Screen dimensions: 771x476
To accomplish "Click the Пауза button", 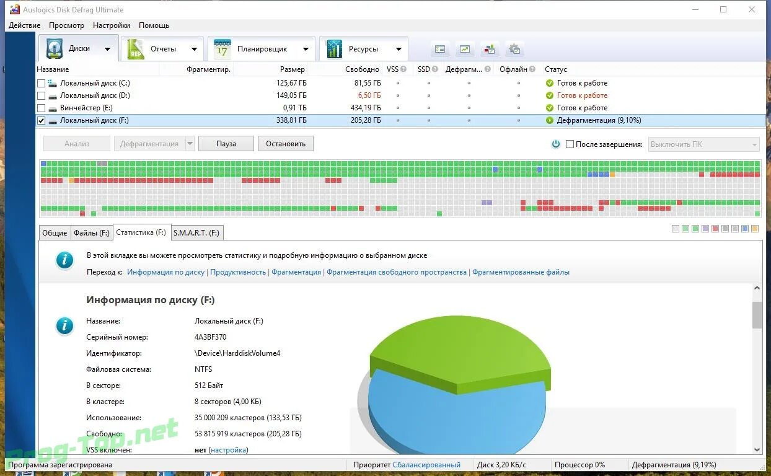I will pos(226,144).
